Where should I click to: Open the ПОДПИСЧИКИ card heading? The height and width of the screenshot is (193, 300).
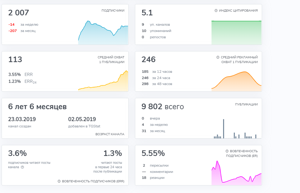click(x=113, y=10)
